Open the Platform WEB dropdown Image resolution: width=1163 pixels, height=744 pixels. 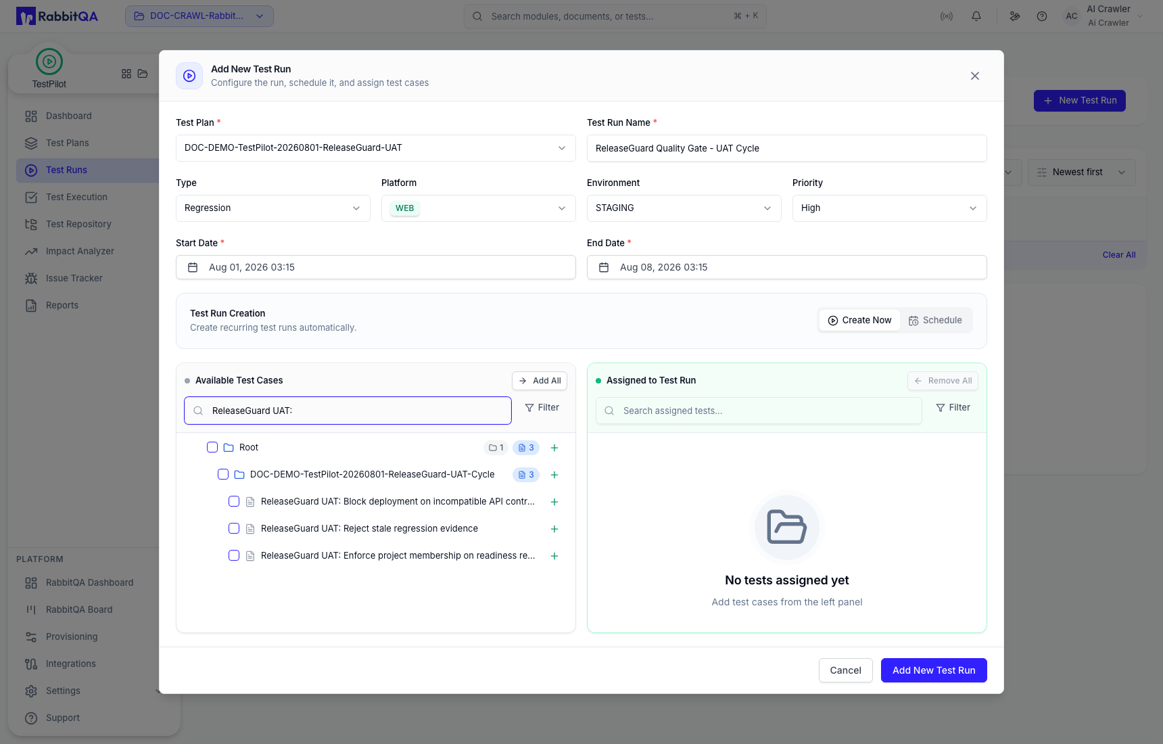point(479,208)
